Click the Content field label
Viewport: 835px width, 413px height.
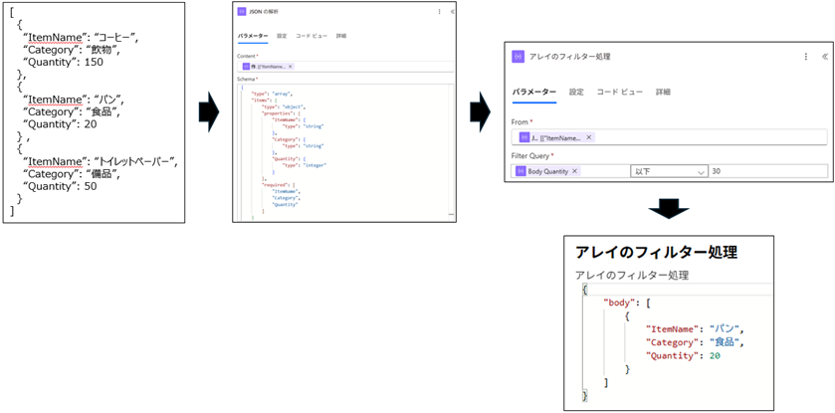[248, 56]
